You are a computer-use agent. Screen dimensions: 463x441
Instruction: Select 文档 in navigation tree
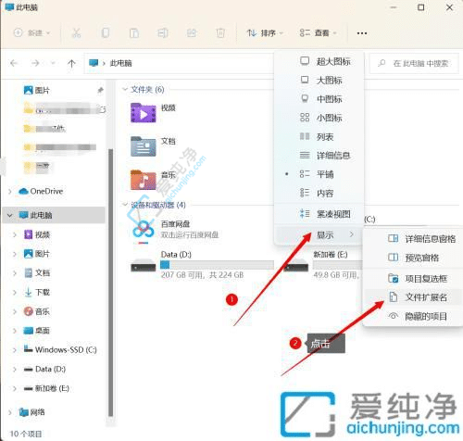click(x=37, y=273)
